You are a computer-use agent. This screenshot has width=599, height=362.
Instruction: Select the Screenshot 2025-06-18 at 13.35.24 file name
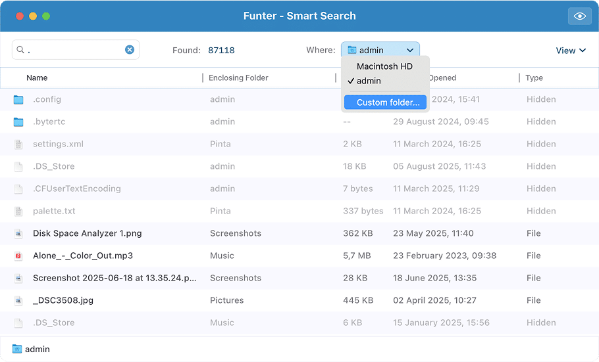(115, 278)
